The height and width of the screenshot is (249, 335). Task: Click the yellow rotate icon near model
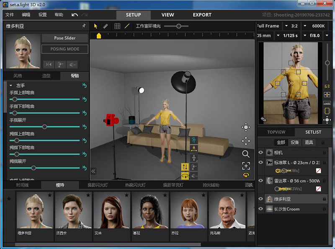[x=185, y=176]
